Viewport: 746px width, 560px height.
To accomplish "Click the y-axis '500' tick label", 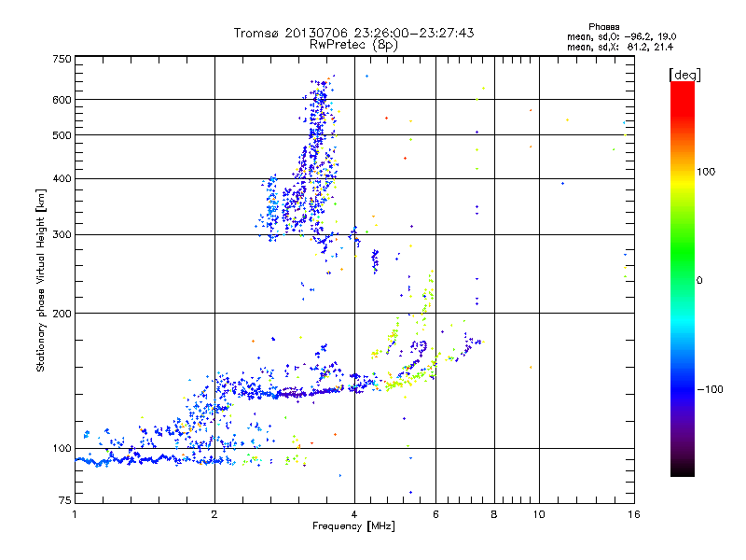I will (x=62, y=135).
